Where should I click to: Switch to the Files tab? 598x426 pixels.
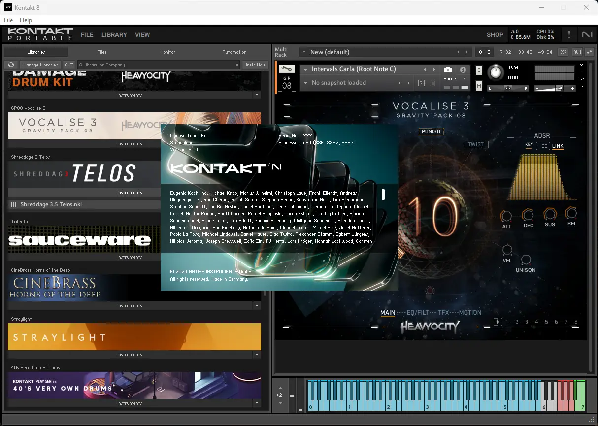tap(101, 52)
